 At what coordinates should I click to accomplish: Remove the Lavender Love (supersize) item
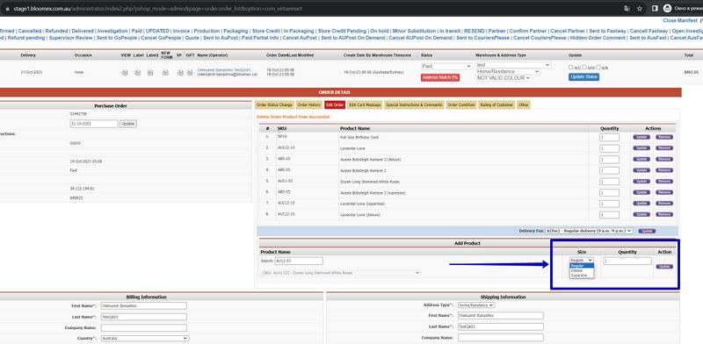(664, 204)
